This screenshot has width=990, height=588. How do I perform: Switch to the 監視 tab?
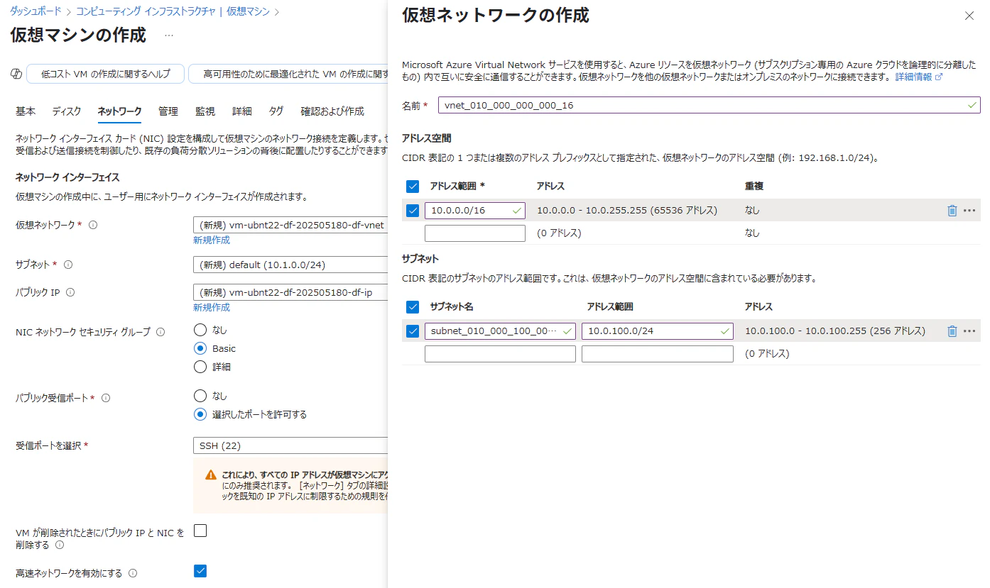click(x=205, y=111)
